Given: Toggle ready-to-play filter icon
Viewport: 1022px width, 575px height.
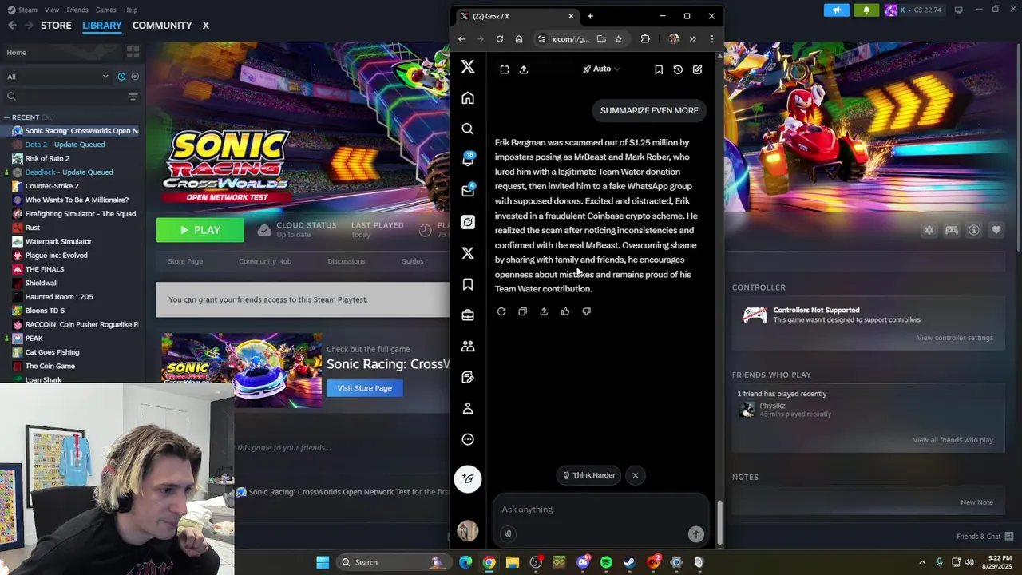Looking at the screenshot, I should pos(135,77).
